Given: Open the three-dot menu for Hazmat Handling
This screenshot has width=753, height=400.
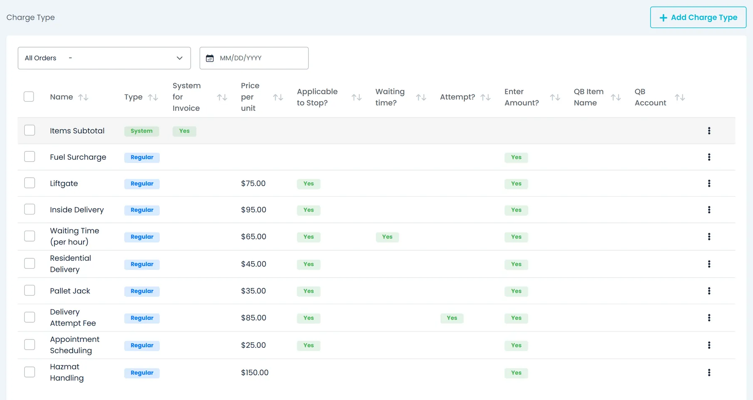Looking at the screenshot, I should click(x=709, y=372).
